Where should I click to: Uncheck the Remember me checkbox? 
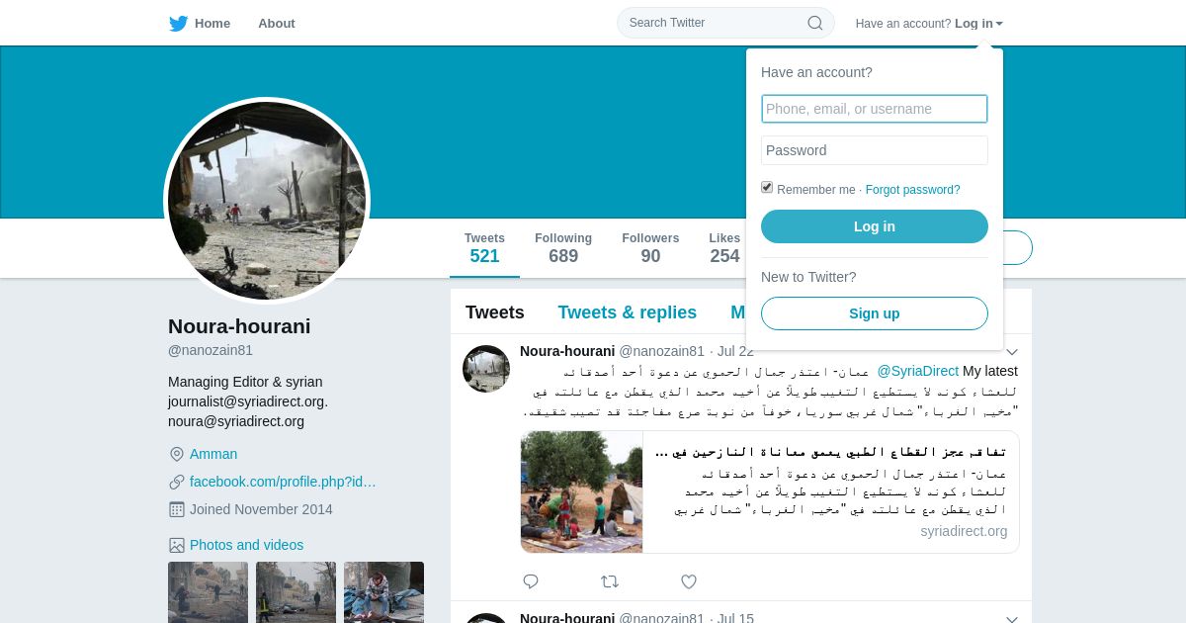[767, 188]
